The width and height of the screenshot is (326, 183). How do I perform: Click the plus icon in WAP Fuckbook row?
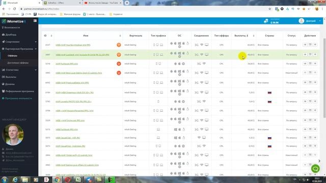pos(315,64)
